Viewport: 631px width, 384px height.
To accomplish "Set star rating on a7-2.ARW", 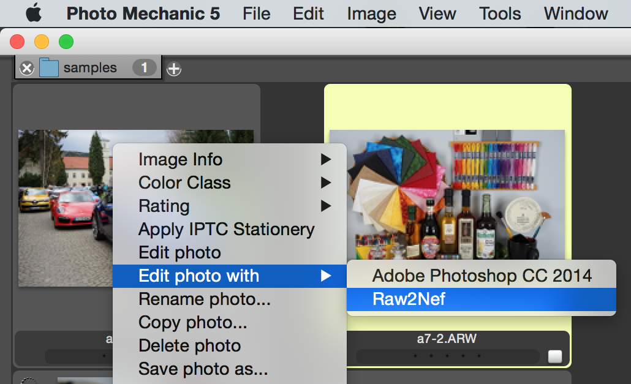I will (447, 356).
